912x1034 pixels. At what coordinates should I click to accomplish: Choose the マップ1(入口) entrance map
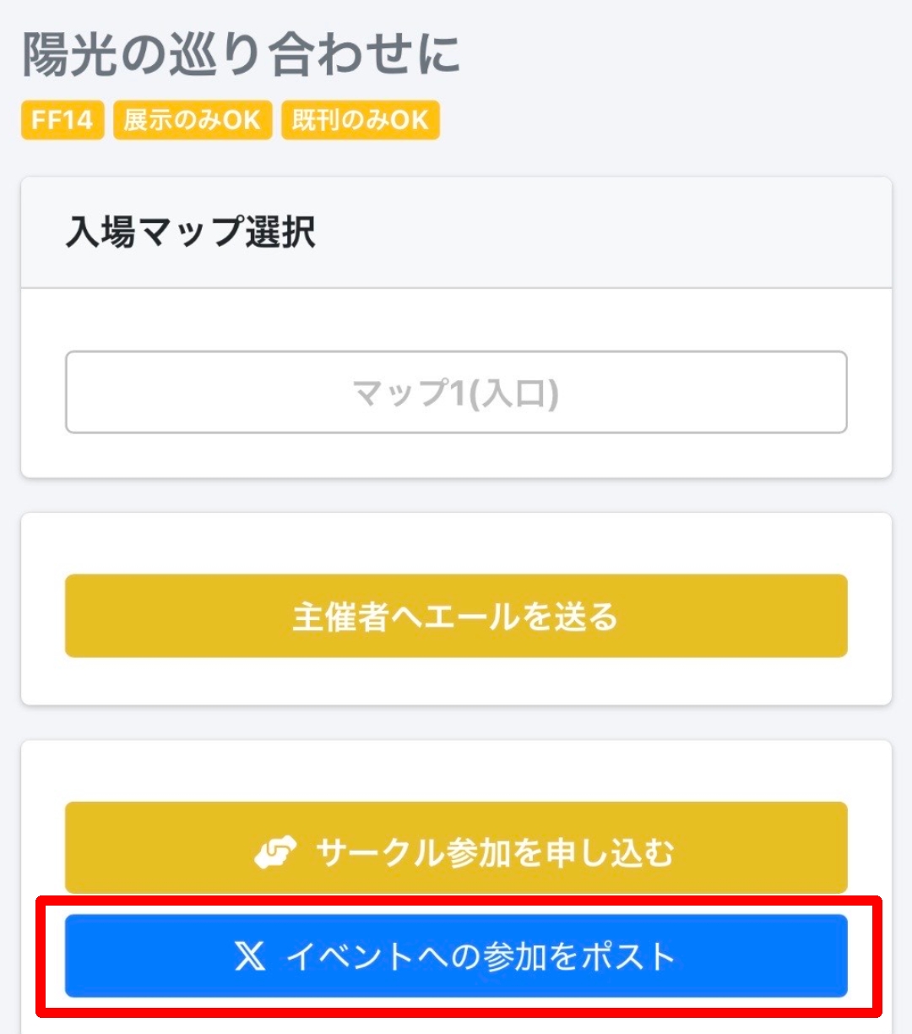pyautogui.click(x=456, y=393)
